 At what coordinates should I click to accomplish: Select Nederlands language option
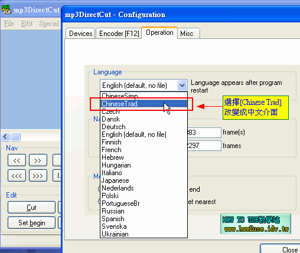(x=144, y=188)
